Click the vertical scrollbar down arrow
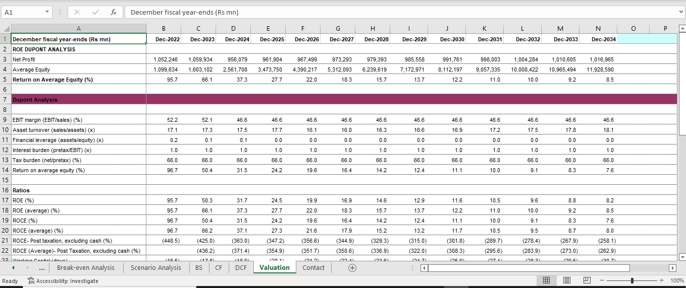The image size is (686, 288). pos(681,257)
